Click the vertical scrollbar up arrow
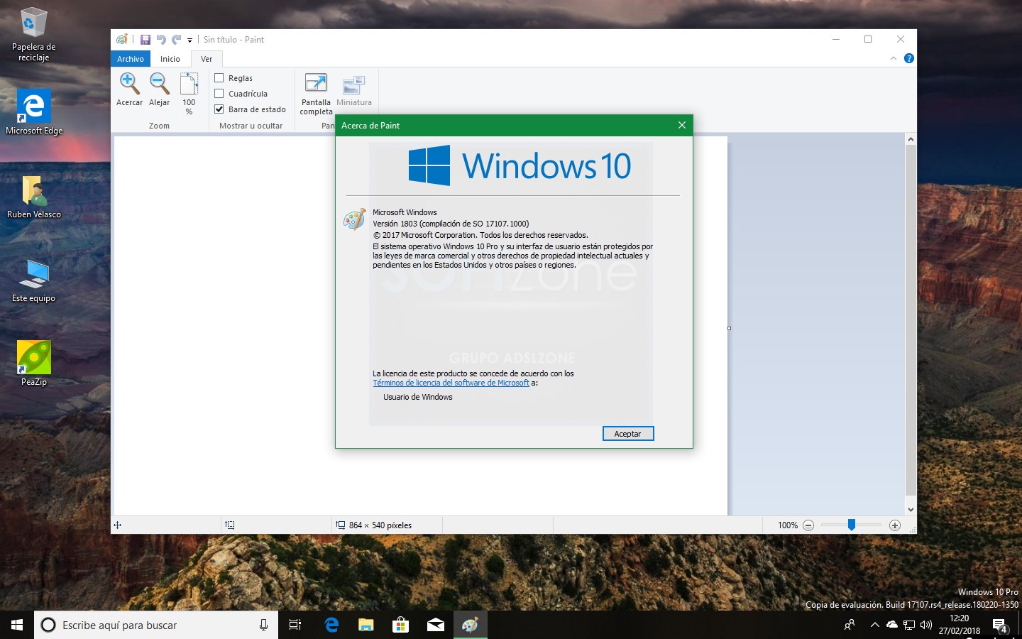1022x639 pixels. [911, 139]
